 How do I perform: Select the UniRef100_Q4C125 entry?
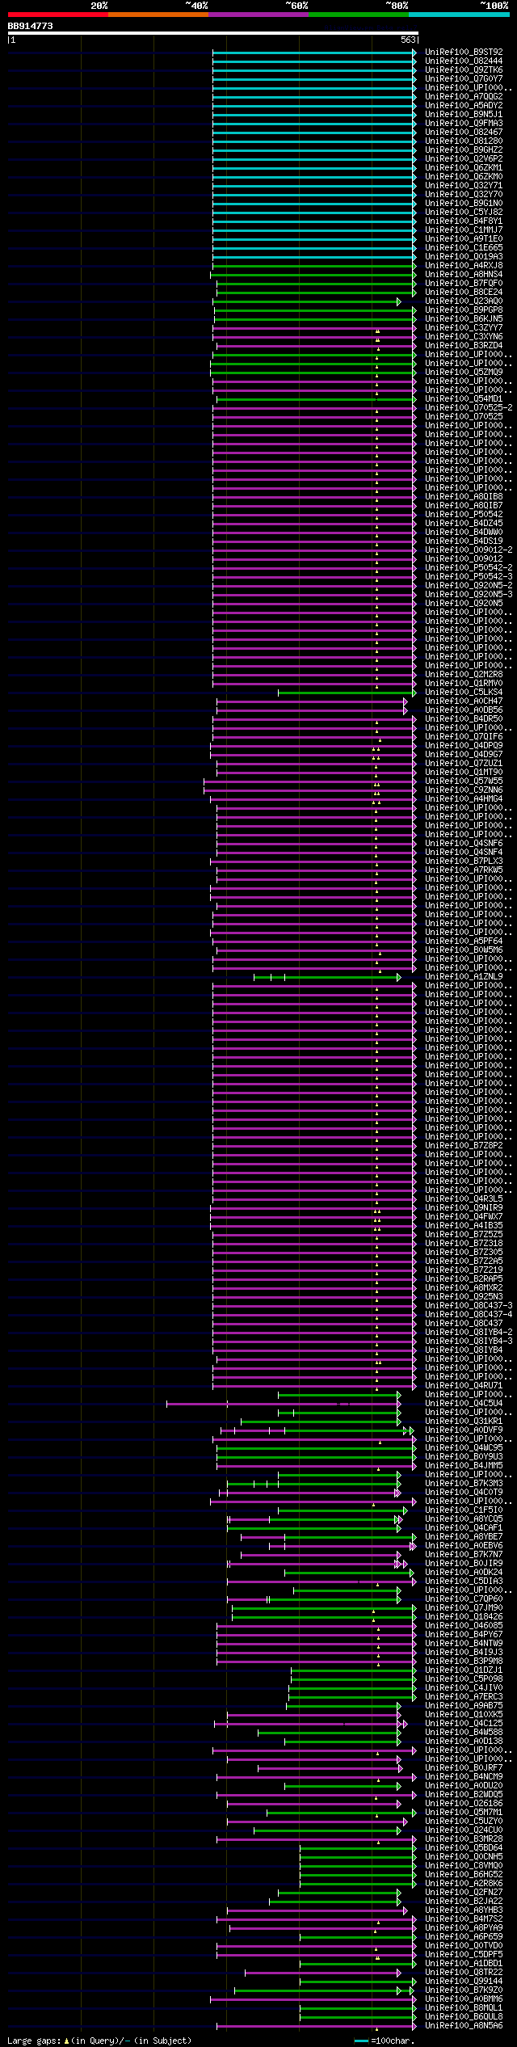(x=464, y=1723)
